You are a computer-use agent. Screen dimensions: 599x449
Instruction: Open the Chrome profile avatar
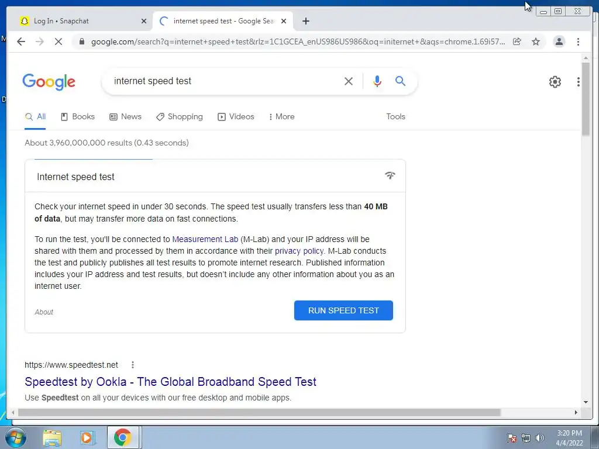(559, 42)
